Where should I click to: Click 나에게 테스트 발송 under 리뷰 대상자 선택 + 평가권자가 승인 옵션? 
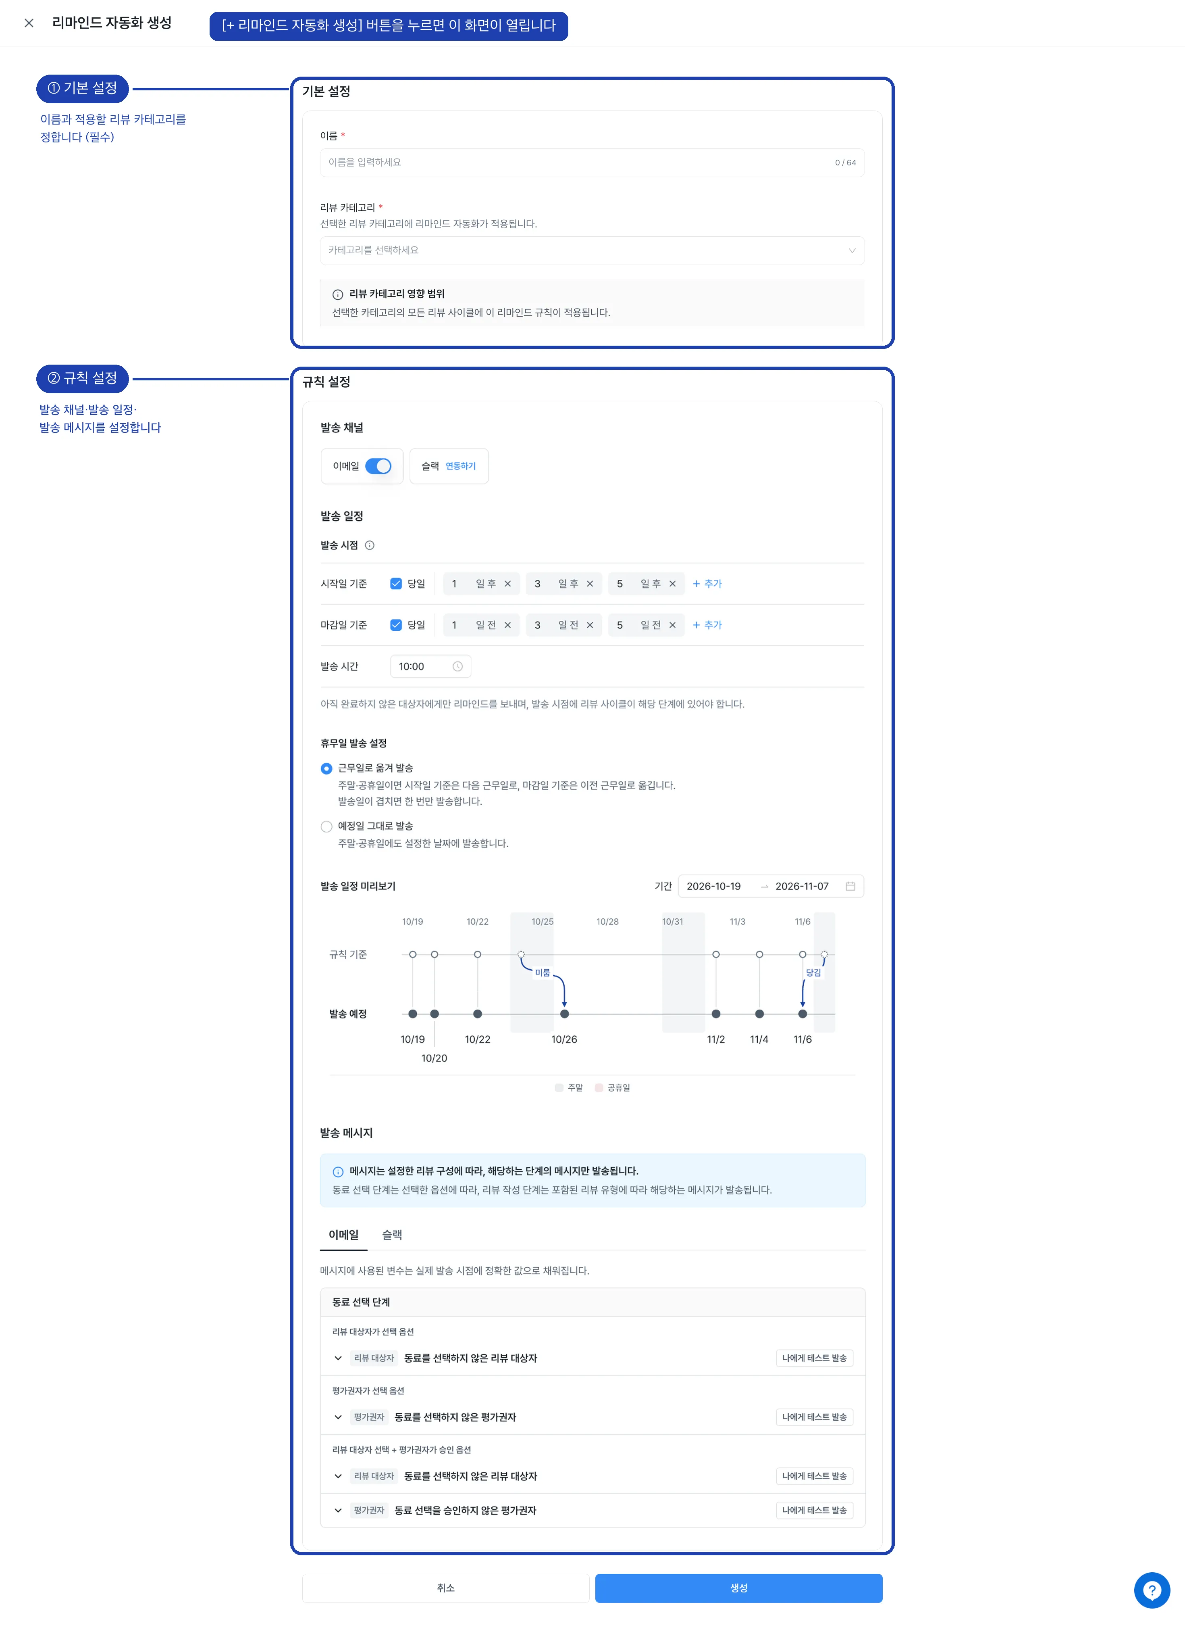click(x=814, y=1477)
